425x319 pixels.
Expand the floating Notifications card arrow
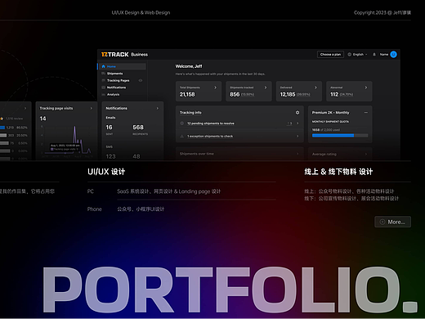coord(158,108)
